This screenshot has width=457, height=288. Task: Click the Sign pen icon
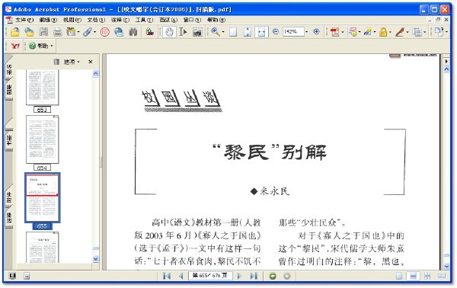tap(400, 32)
